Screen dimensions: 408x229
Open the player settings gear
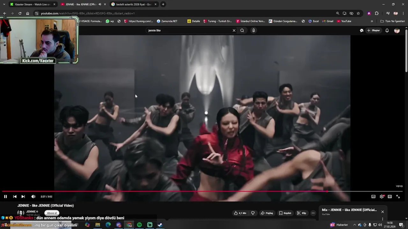point(382,197)
